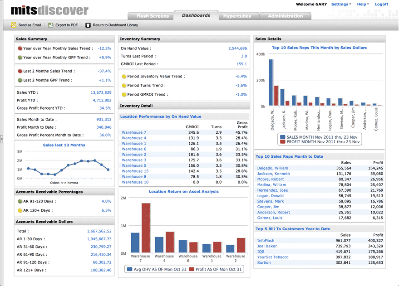The width and height of the screenshot is (399, 286).
Task: Open InfoFlash in Top 5 Bill To Customers
Action: point(266,241)
